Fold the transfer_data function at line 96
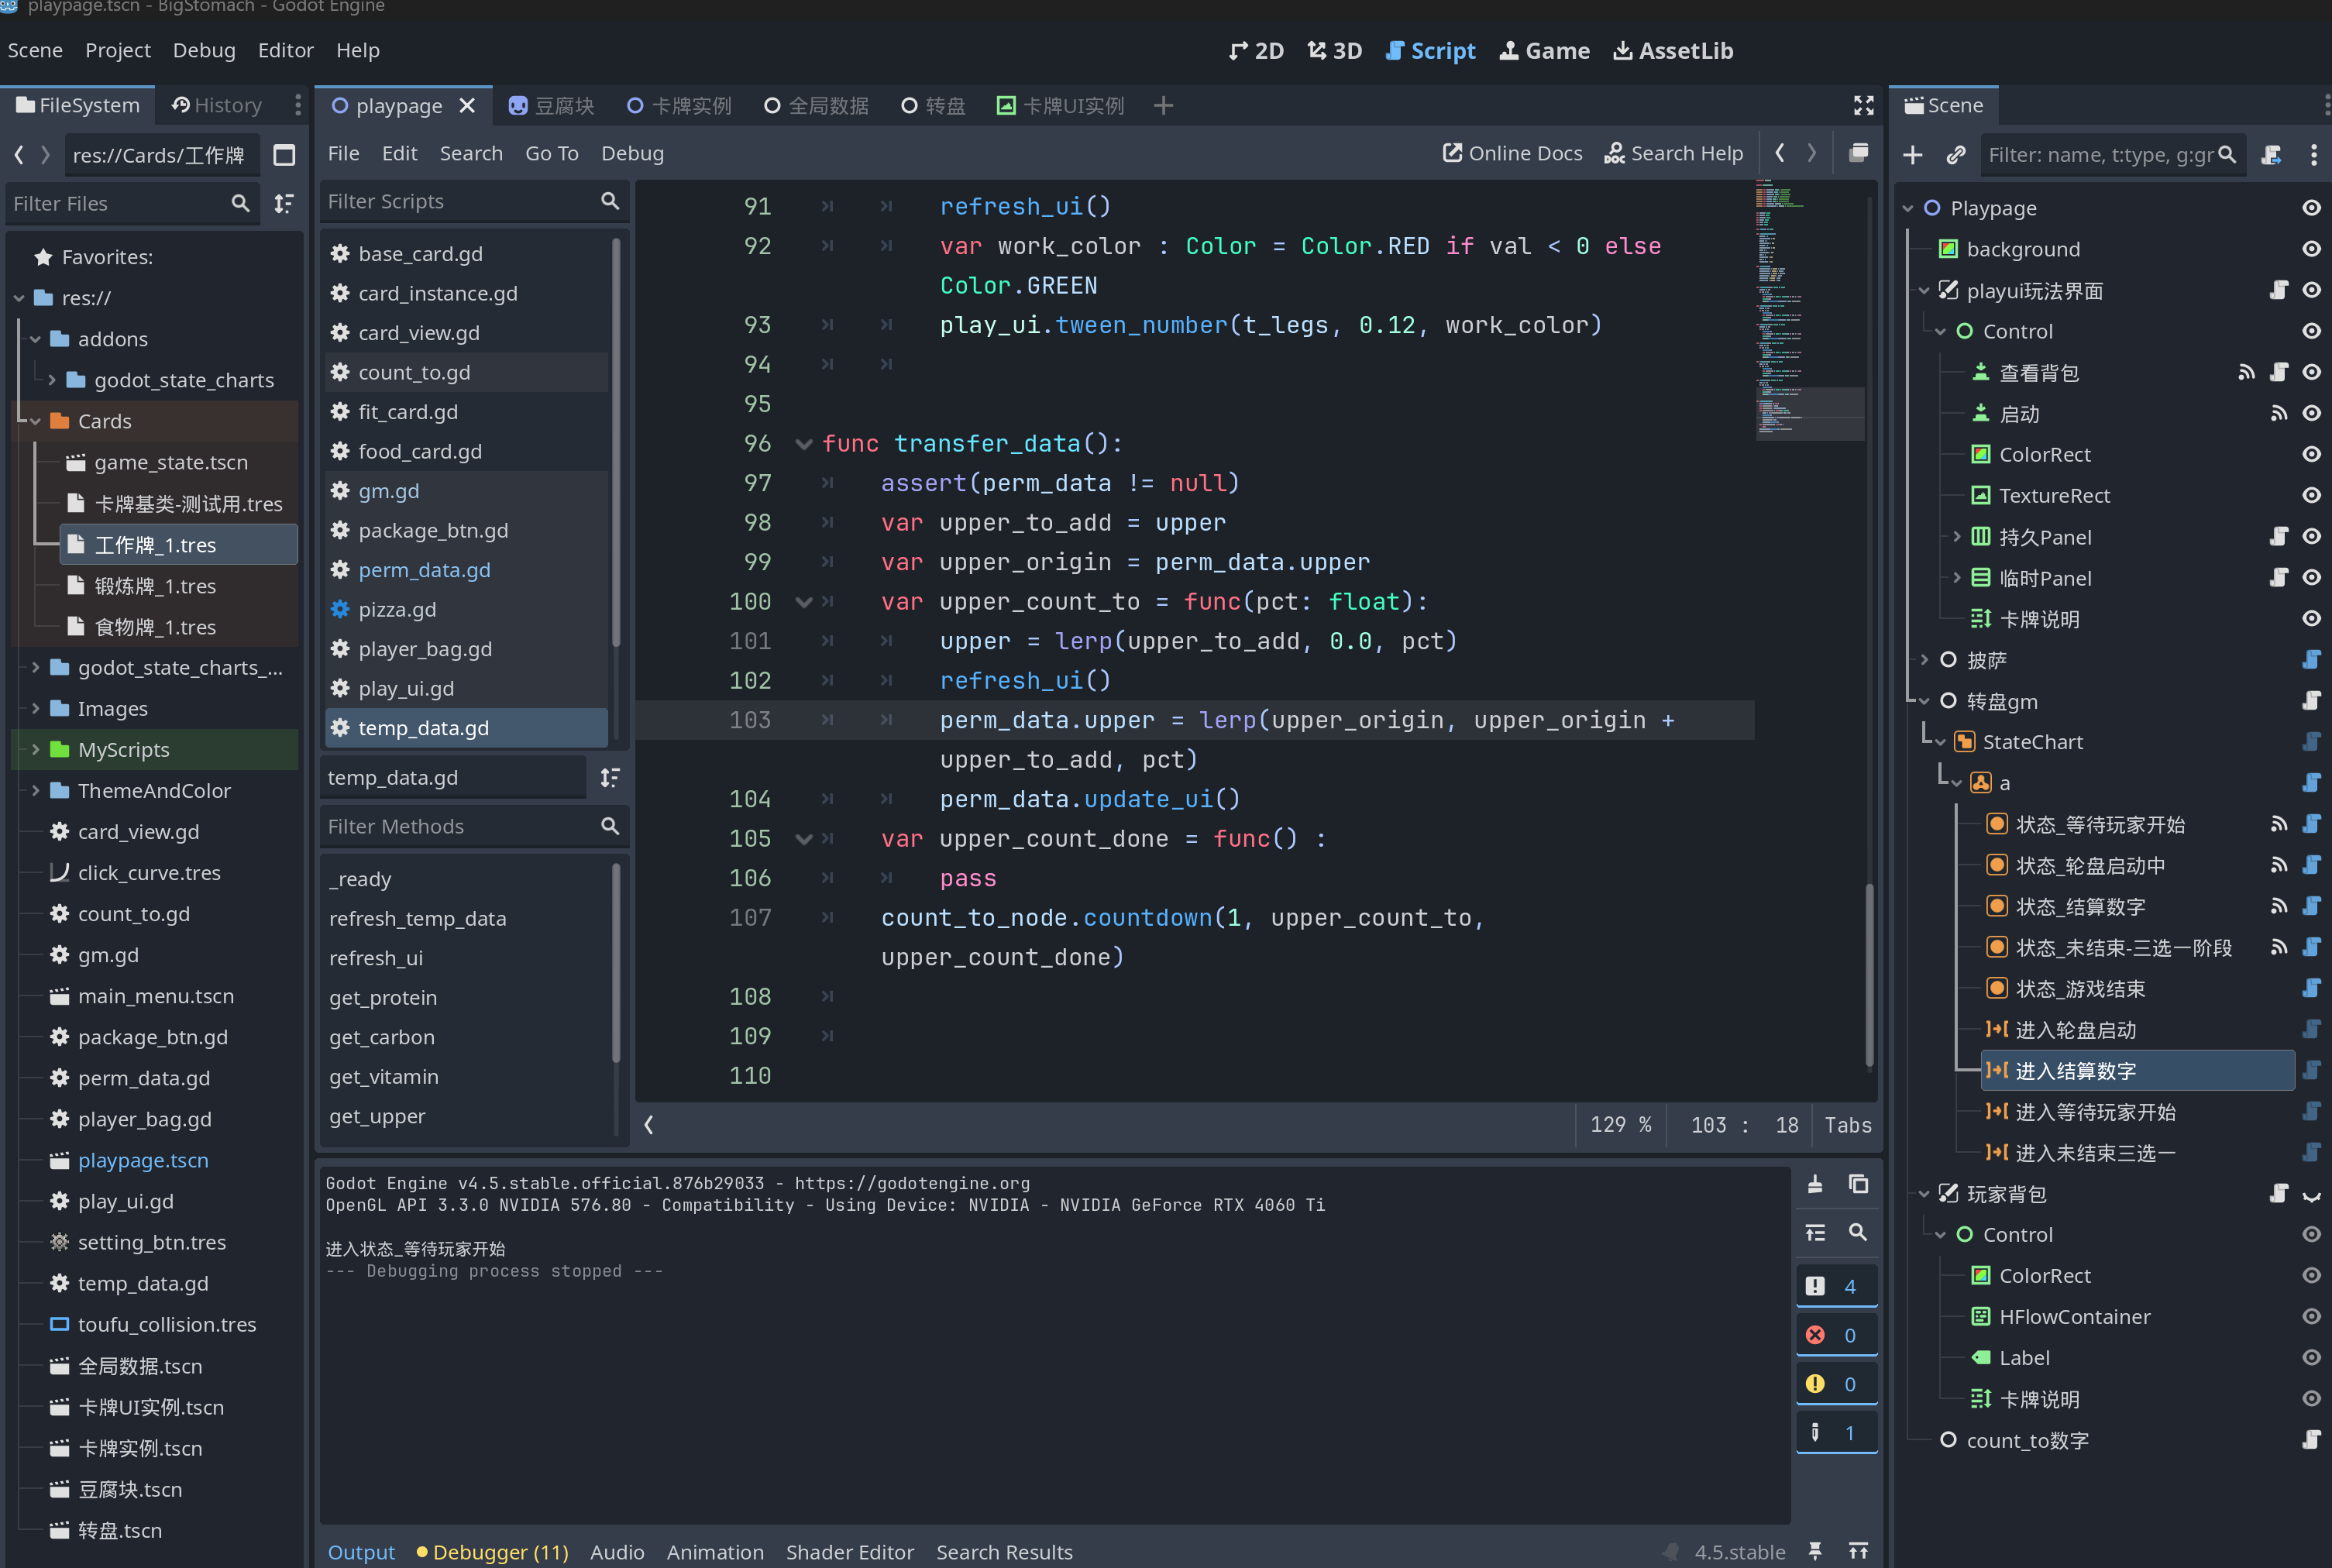The width and height of the screenshot is (2332, 1568). coord(803,444)
